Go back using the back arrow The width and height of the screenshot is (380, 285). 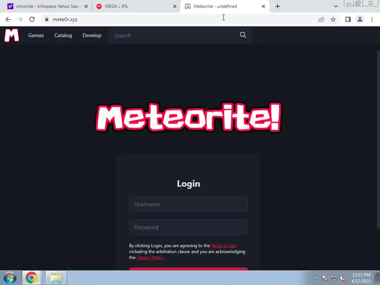pos(8,19)
